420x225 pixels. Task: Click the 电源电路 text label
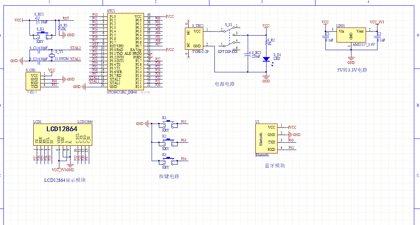click(x=225, y=83)
